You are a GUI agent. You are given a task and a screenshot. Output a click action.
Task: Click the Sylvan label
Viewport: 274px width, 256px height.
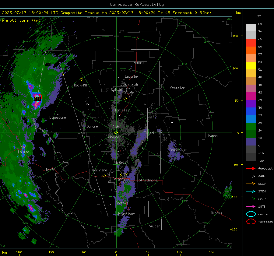click(x=116, y=90)
